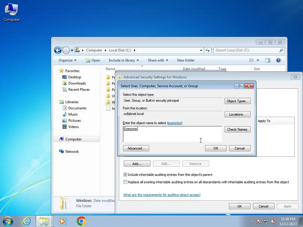Click the Add... button in auditing
Viewport: 303px width, 227px height.
pyautogui.click(x=137, y=164)
